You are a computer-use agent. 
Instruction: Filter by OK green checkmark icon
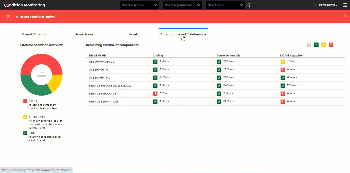tap(316, 45)
